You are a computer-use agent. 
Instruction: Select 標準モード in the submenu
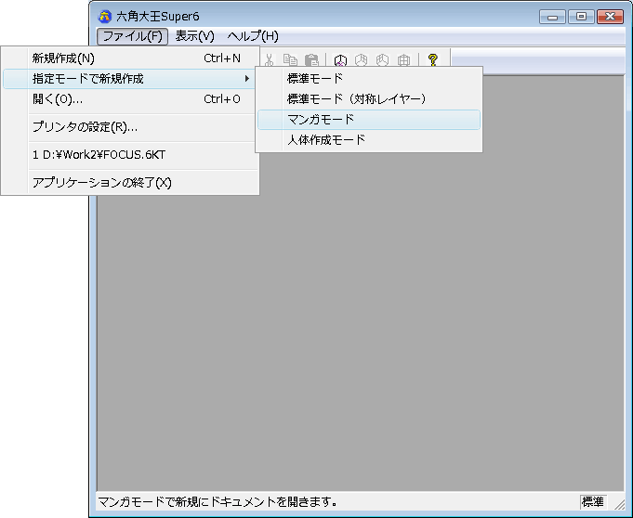pyautogui.click(x=369, y=78)
